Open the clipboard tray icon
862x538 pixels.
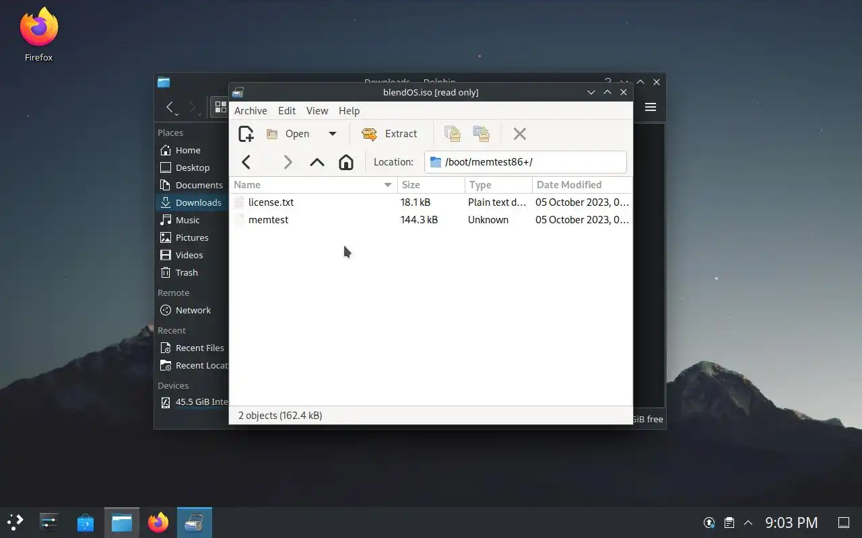[729, 523]
